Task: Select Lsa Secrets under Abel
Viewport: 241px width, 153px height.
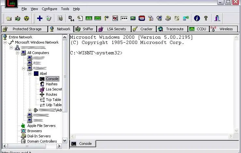Action: tap(54, 89)
